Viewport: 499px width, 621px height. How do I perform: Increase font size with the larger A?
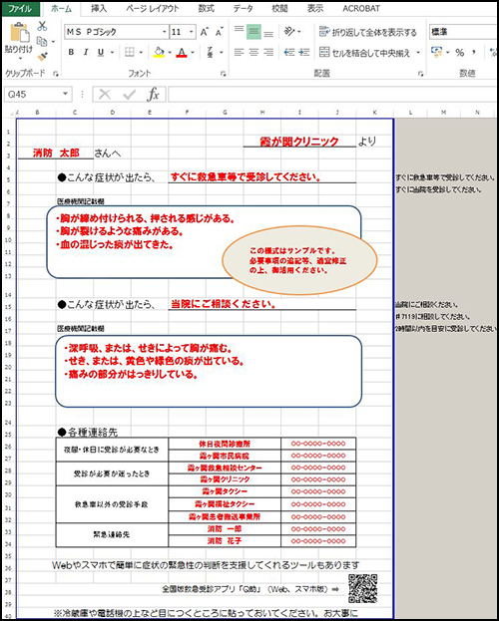point(205,32)
